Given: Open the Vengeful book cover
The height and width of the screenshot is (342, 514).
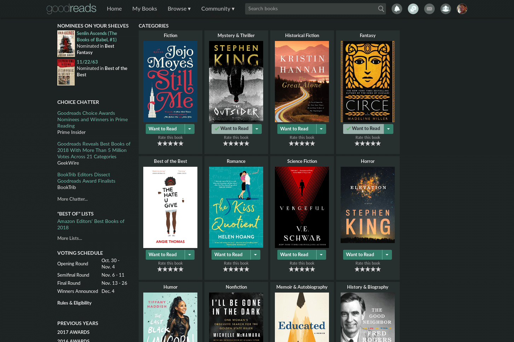Looking at the screenshot, I should click(302, 207).
